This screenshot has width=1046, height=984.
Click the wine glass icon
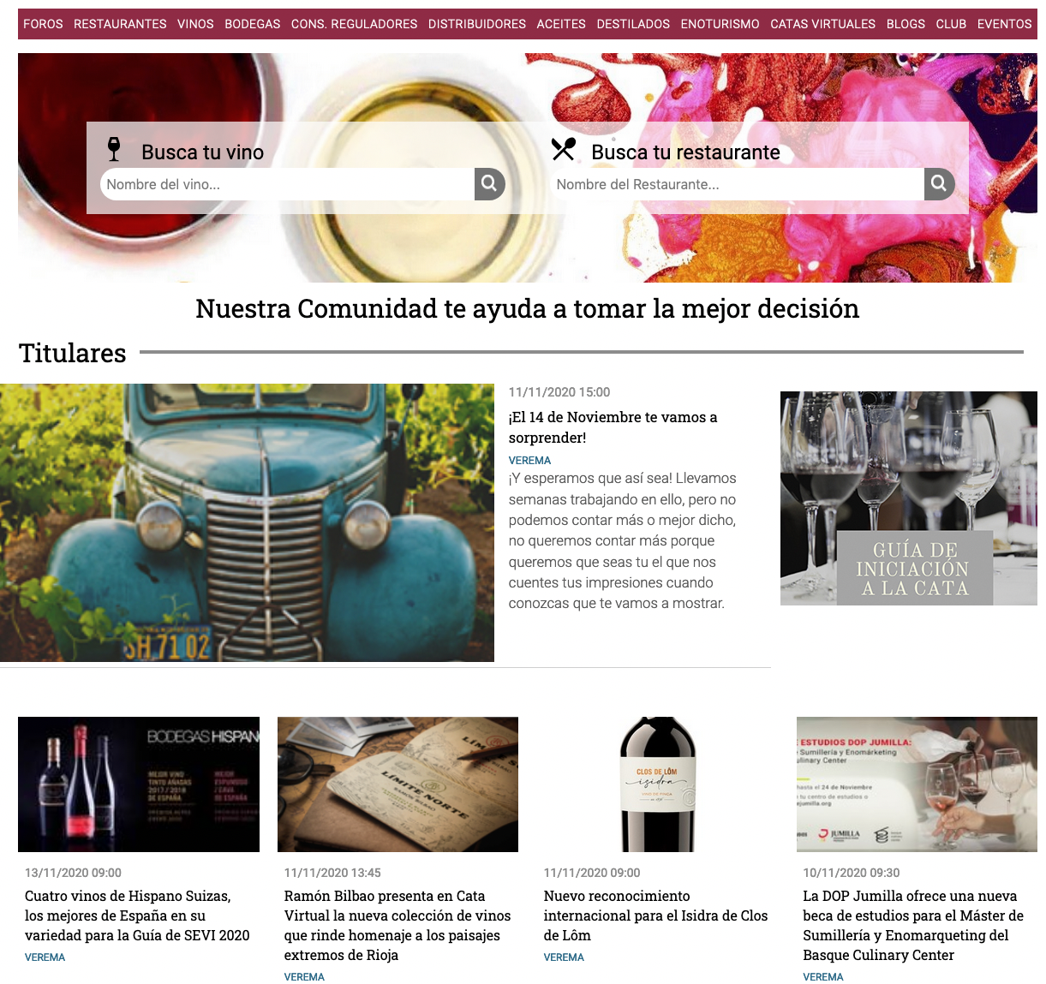pos(114,150)
